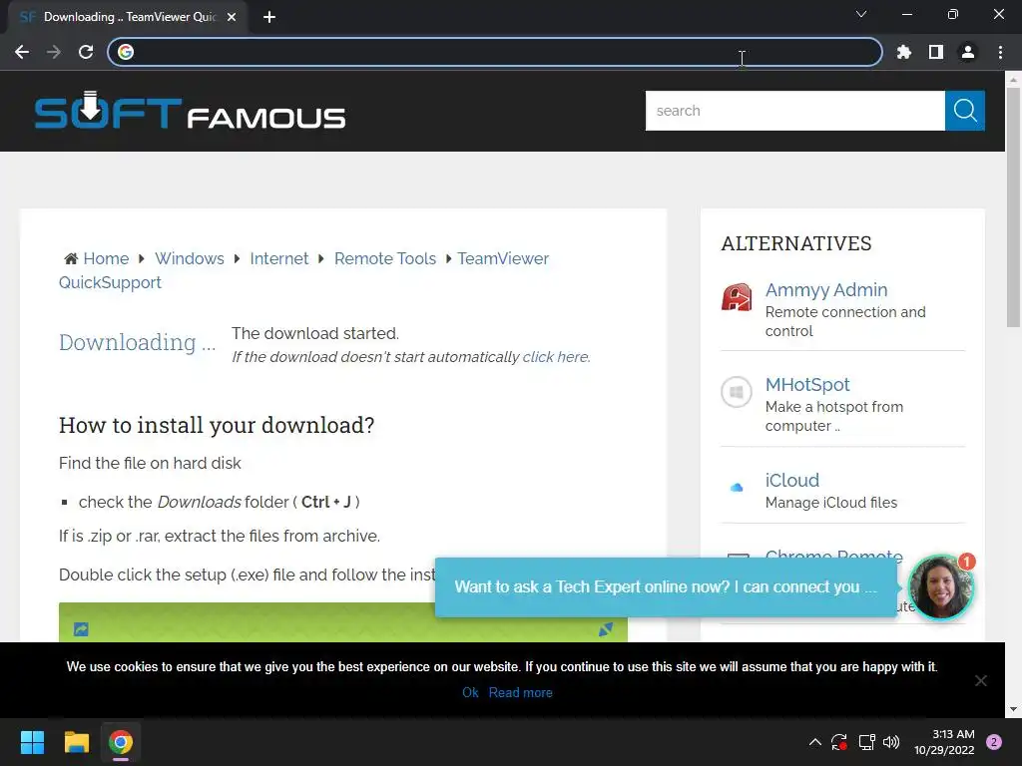Open the clock showing 3:13 AM

[x=944, y=742]
